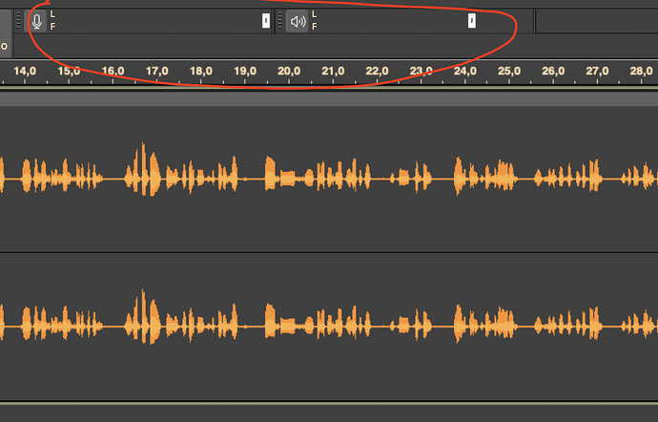The width and height of the screenshot is (658, 422).
Task: Click the lower channel waveform
Action: 329,327
